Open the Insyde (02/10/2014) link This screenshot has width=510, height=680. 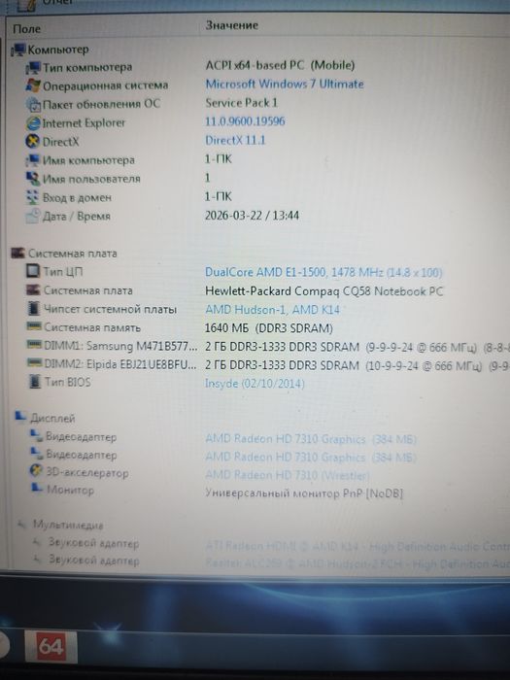click(x=255, y=384)
